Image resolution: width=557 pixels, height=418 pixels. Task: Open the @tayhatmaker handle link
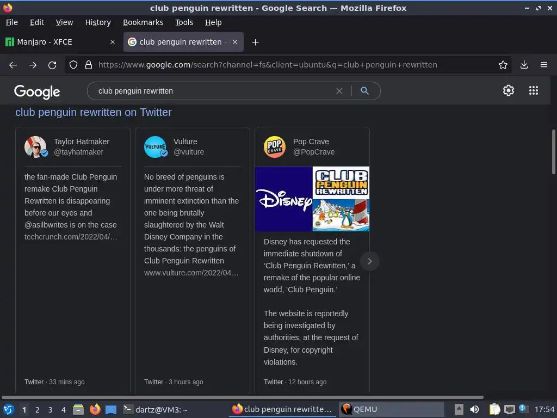78,152
